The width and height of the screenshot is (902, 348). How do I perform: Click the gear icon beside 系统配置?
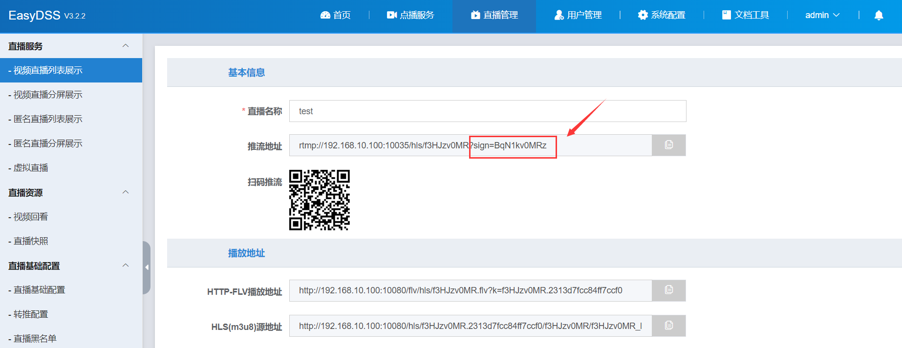643,15
